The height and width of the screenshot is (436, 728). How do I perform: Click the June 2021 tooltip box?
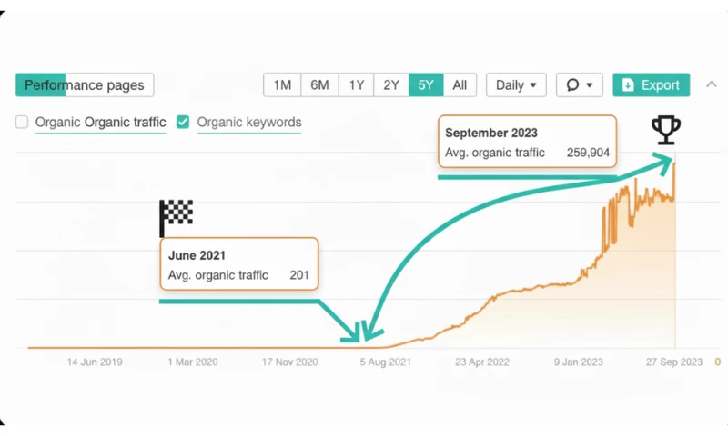[x=239, y=265]
